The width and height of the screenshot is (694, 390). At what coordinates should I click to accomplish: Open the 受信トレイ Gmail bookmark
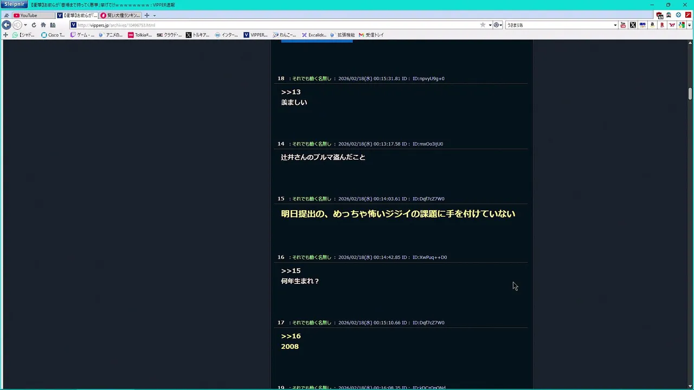371,35
